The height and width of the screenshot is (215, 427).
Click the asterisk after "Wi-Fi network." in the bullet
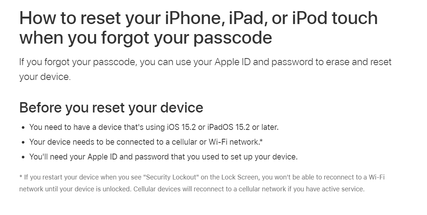(261, 141)
